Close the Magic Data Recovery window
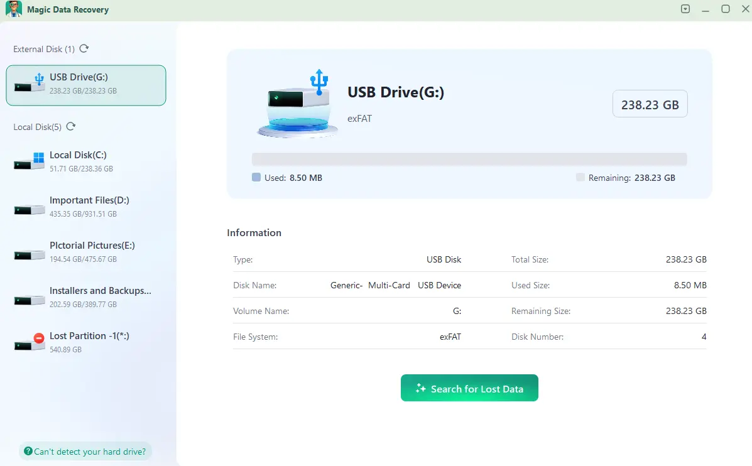Viewport: 752px width, 466px height. 746,9
